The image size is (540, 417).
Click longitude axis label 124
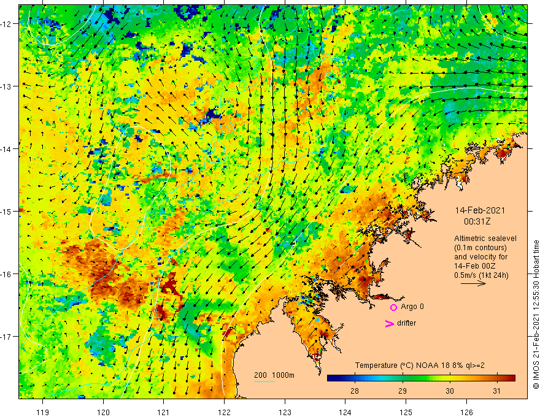pos(345,412)
